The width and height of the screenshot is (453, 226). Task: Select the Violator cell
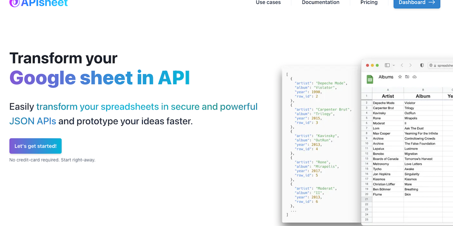423,103
